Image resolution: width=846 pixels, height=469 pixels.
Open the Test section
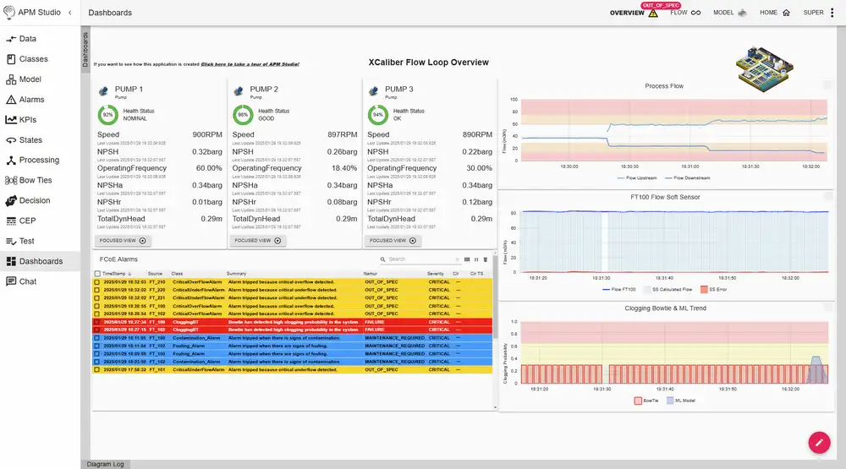(x=20, y=241)
